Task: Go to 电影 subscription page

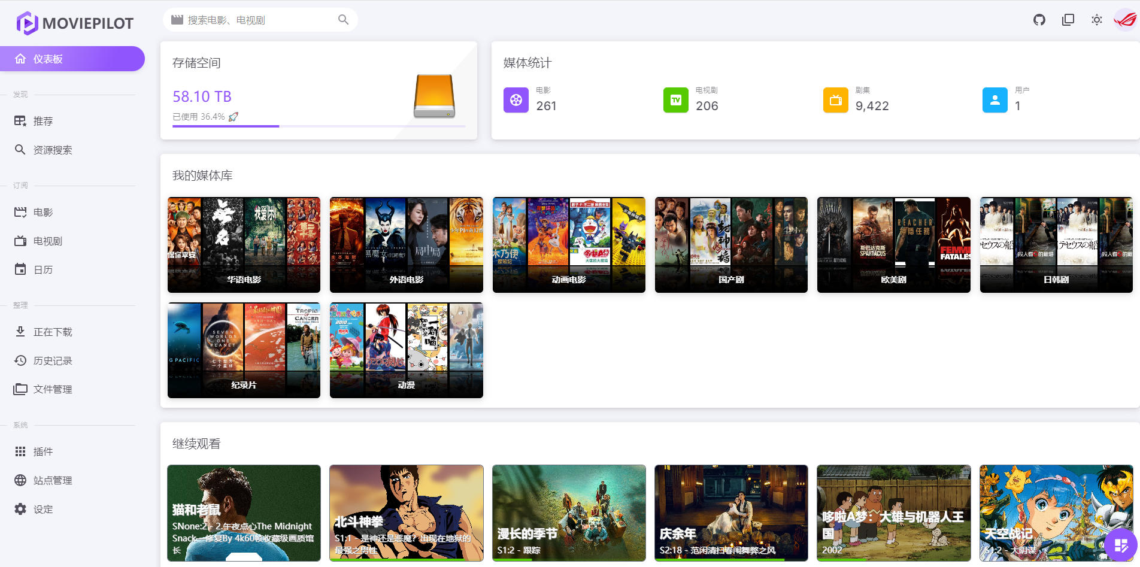Action: coord(72,212)
